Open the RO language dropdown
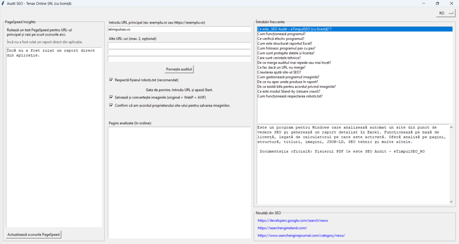 (x=445, y=13)
